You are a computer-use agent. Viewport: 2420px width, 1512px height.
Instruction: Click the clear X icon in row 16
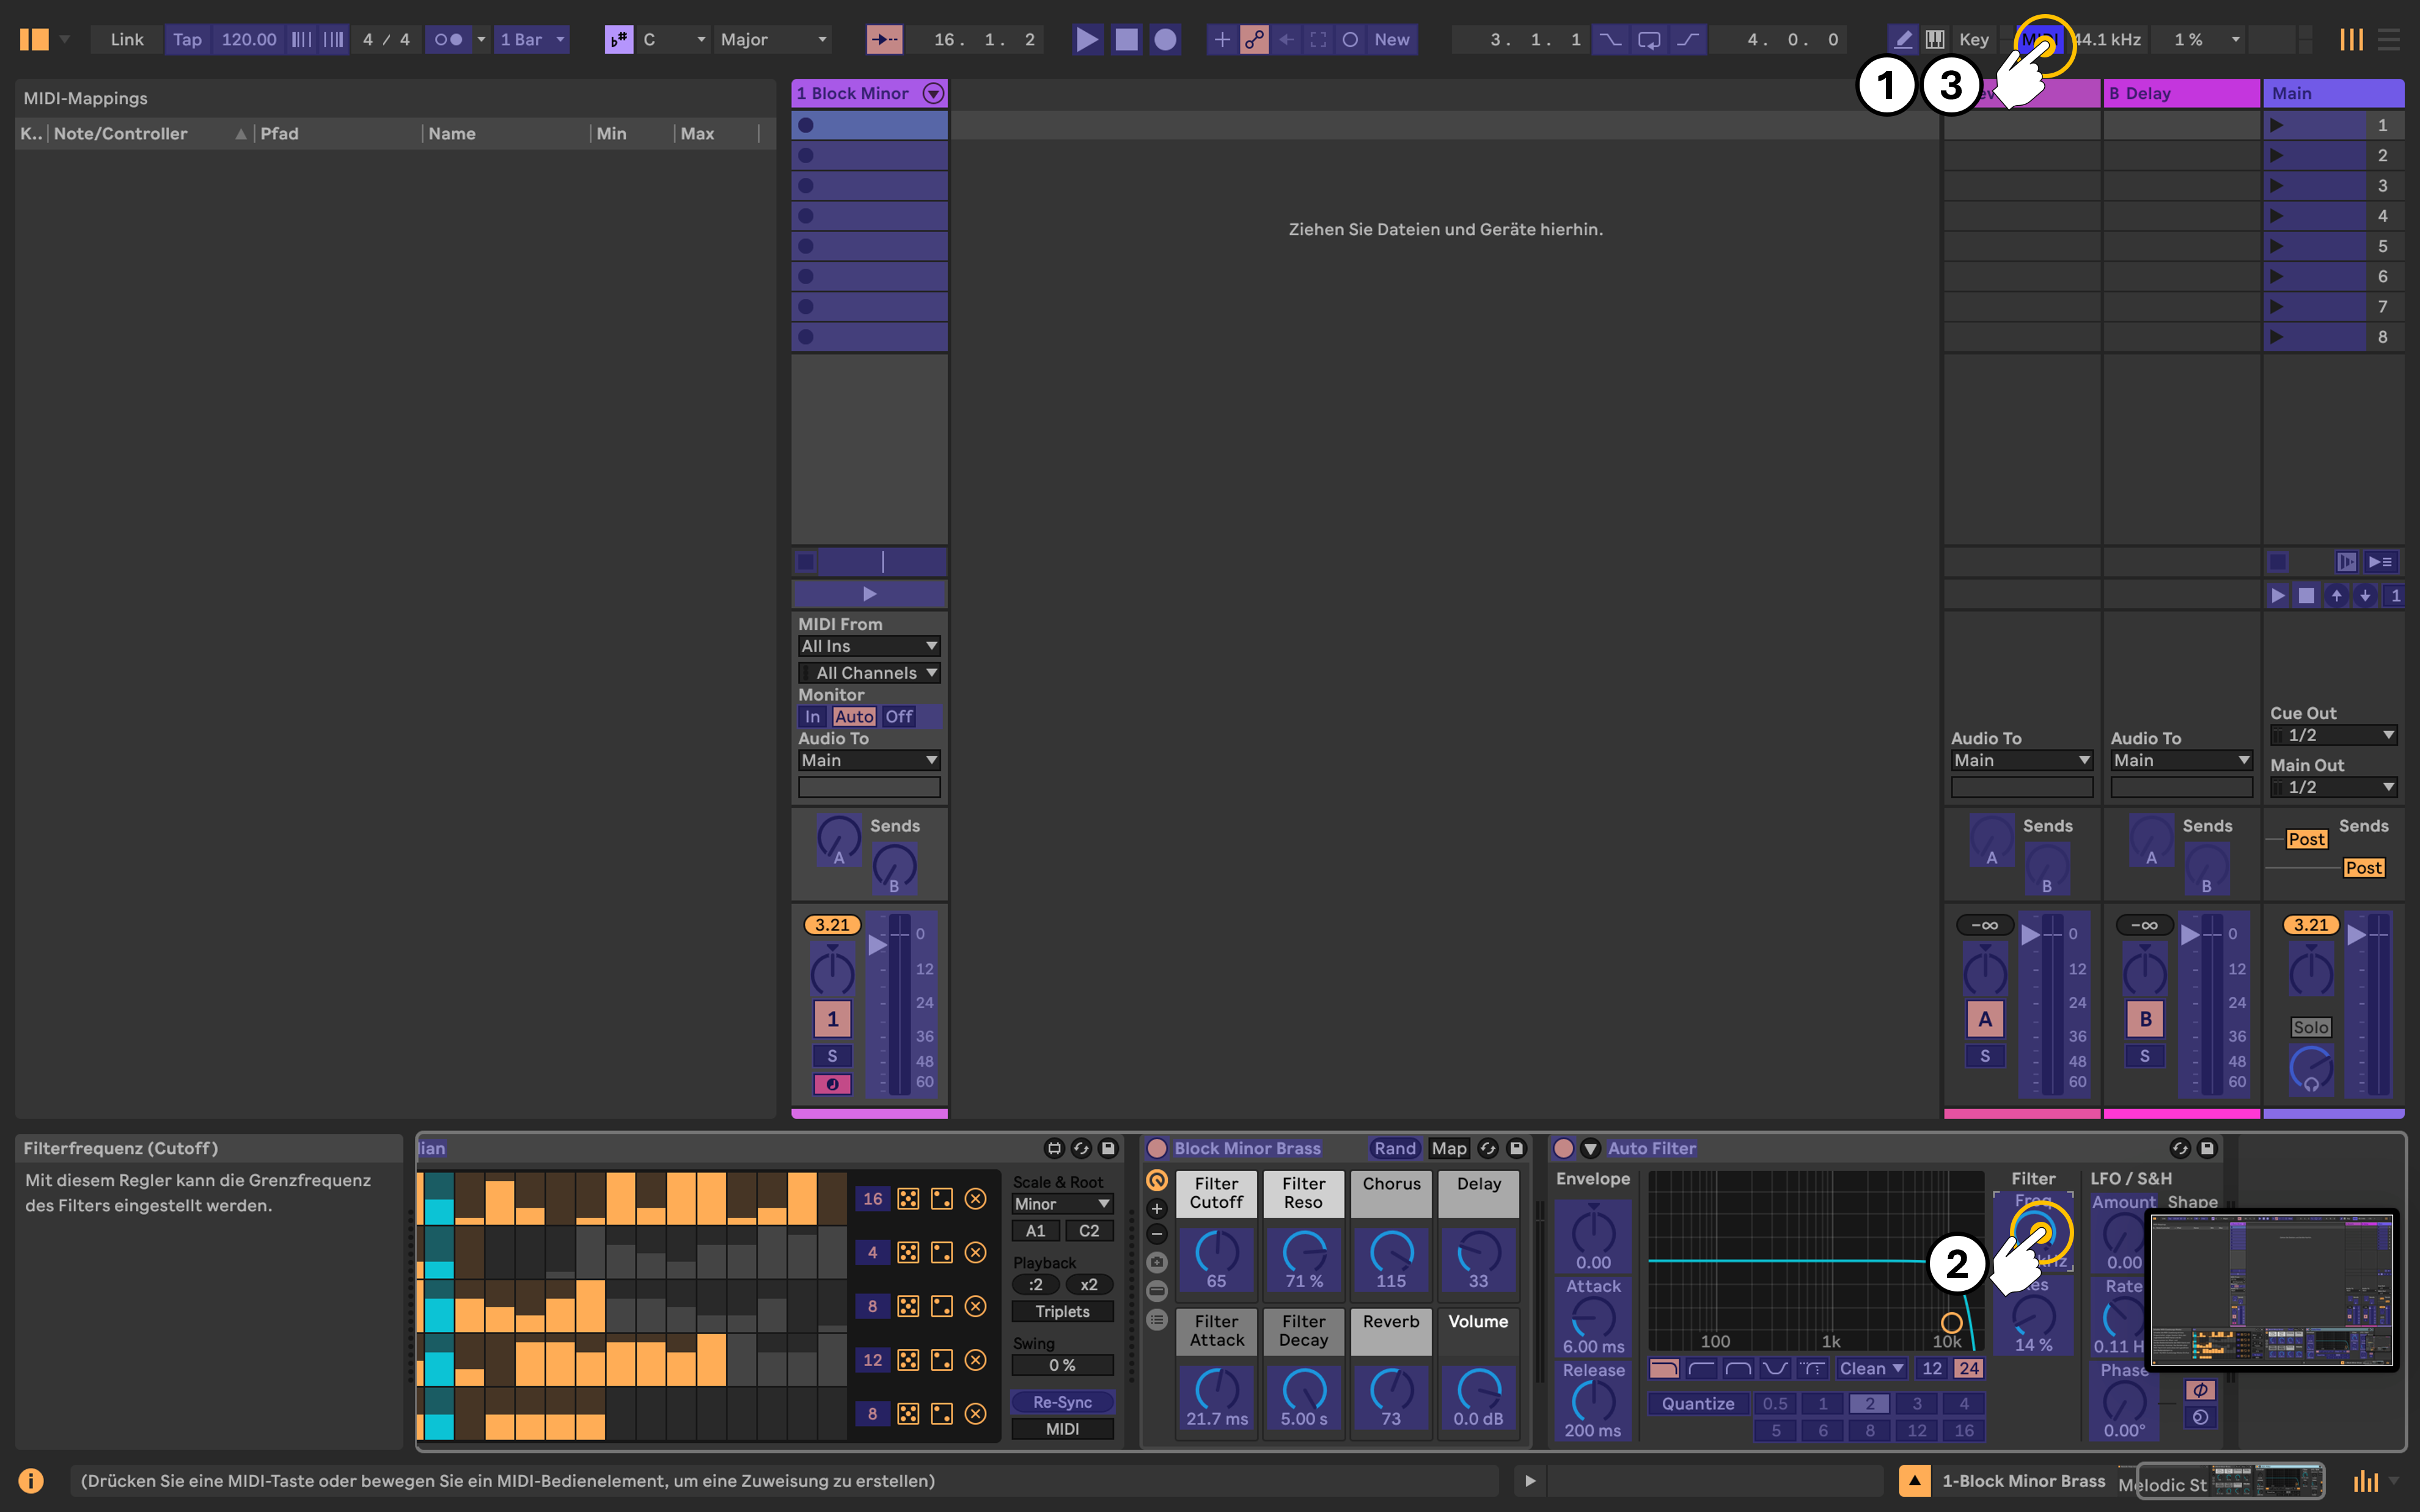(x=976, y=1198)
